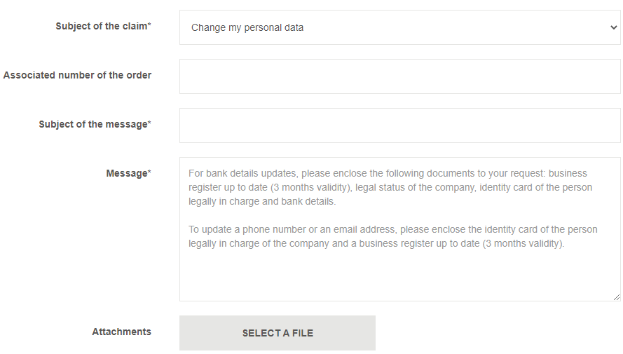623x354 pixels.
Task: Click the required asterisk next to Message
Action: [x=149, y=173]
